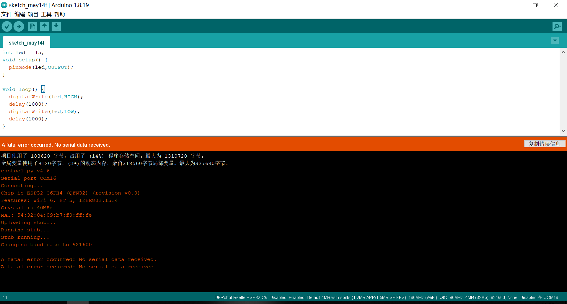Create a new sketch with New icon

click(32, 27)
